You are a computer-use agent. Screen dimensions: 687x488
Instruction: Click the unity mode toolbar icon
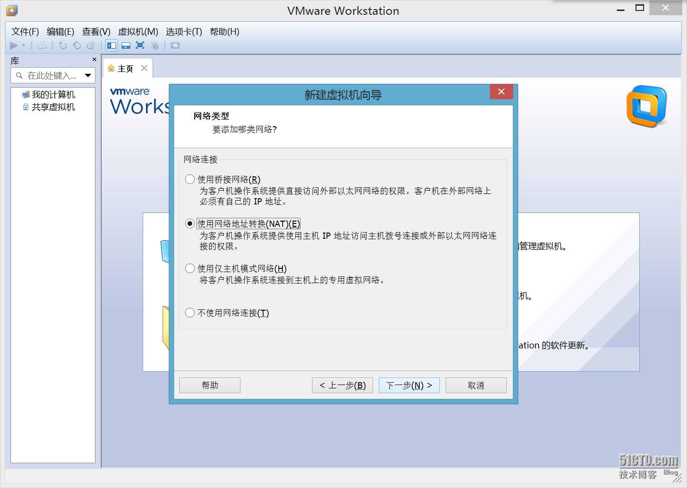155,45
